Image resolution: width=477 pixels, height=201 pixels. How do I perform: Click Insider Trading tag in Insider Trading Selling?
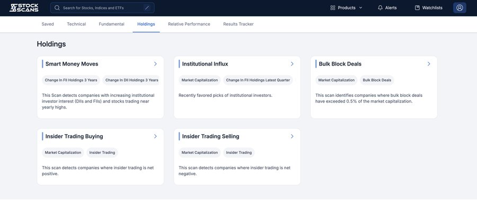pyautogui.click(x=239, y=153)
